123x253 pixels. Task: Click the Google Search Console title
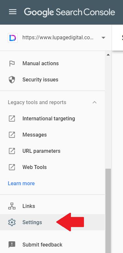70,12
